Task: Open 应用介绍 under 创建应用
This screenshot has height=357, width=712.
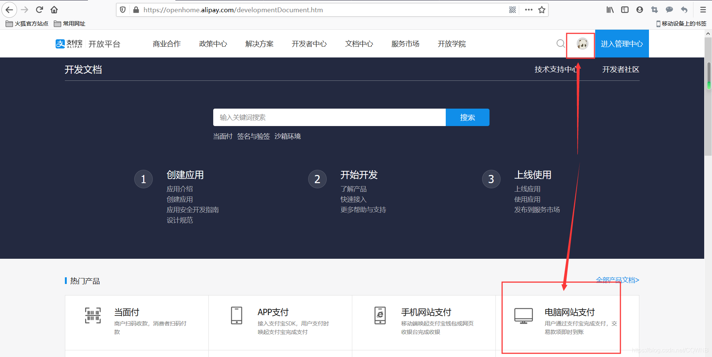Action: [180, 189]
